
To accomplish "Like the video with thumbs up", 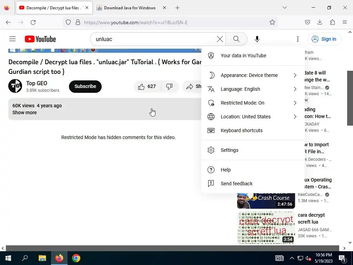I will point(147,87).
